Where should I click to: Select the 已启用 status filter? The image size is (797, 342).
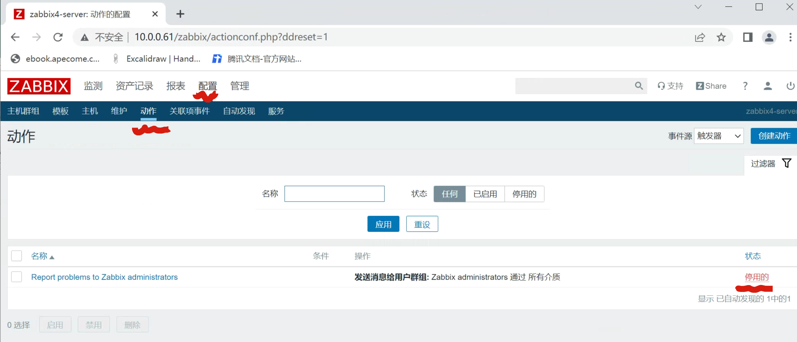click(x=485, y=194)
